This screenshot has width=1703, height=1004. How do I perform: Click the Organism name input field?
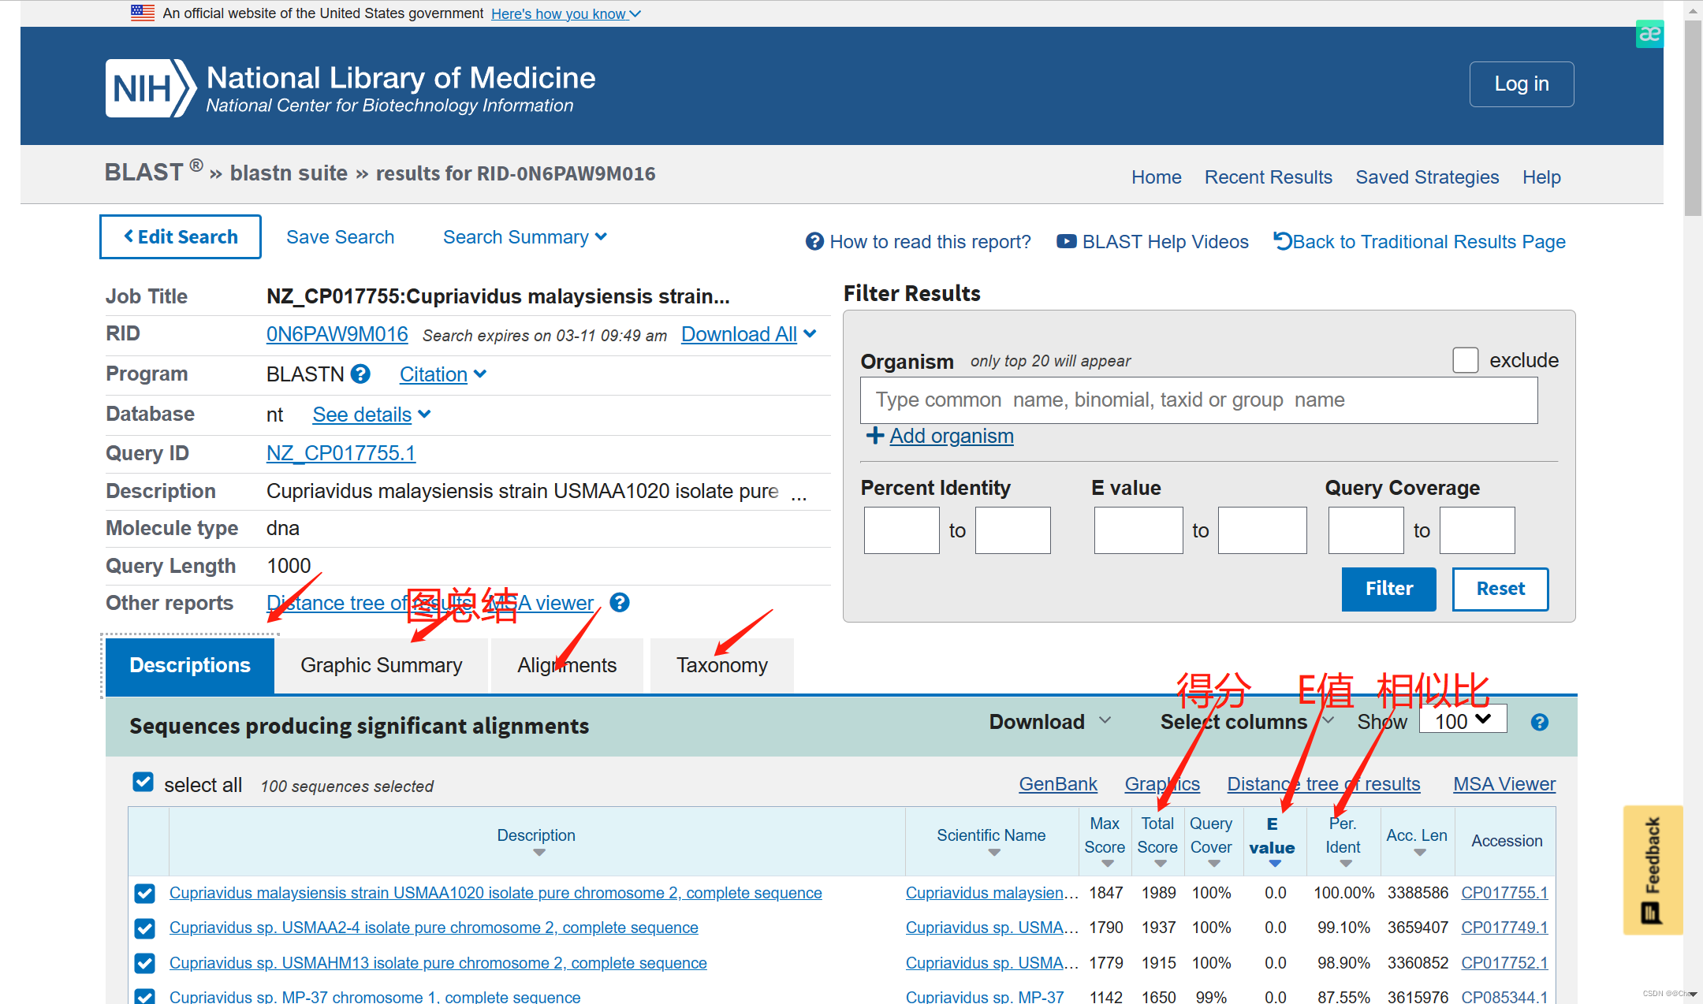1198,400
